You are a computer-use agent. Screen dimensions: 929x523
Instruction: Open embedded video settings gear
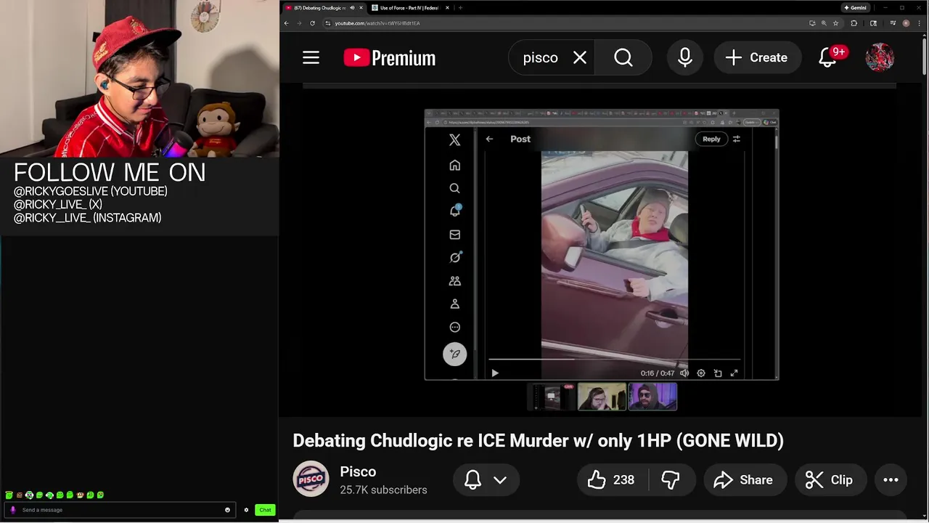click(701, 373)
